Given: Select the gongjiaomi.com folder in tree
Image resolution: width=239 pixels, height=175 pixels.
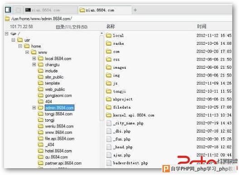Looking at the screenshot, I should [58, 95].
